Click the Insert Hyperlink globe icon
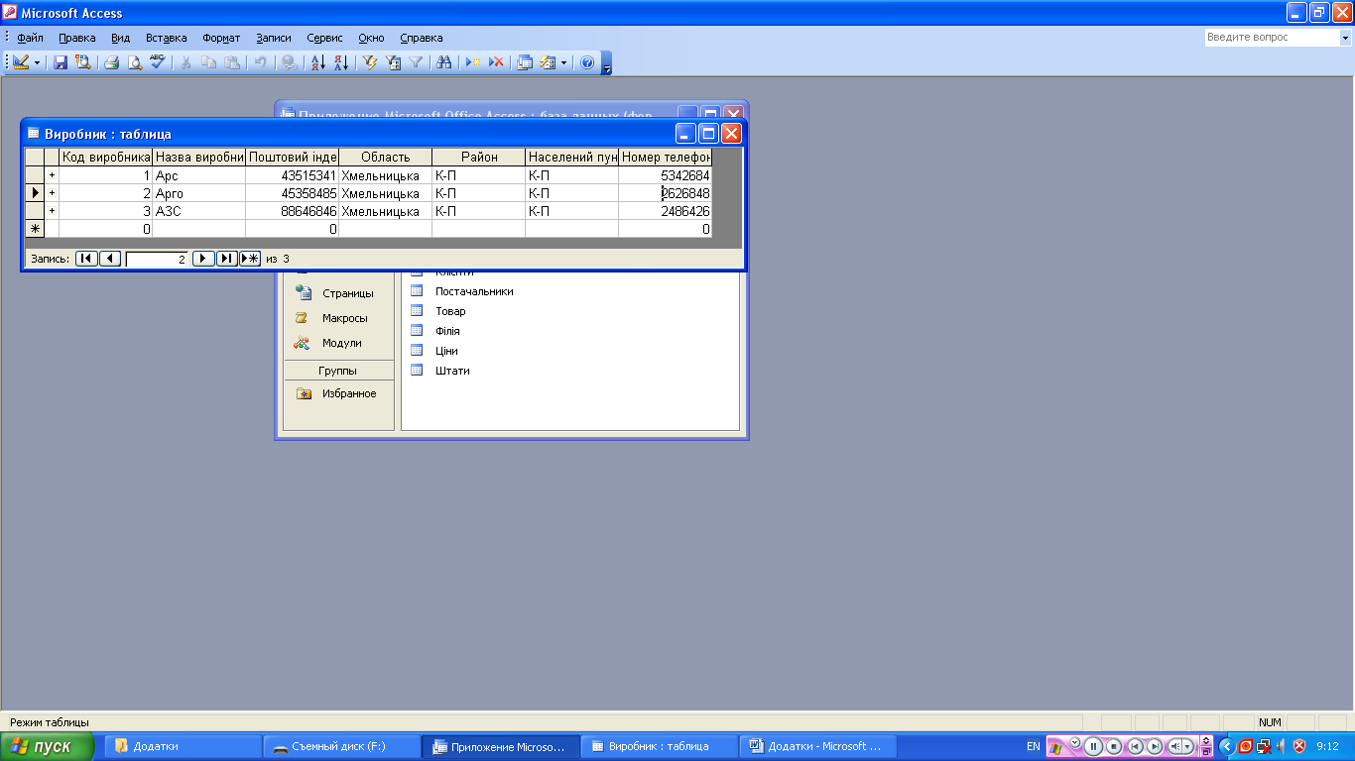 pos(289,61)
